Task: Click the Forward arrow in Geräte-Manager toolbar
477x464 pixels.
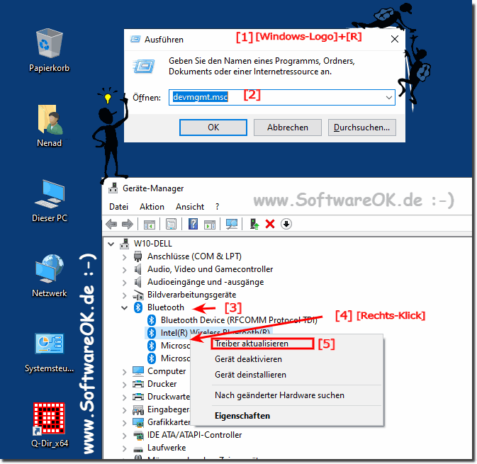Action: click(128, 225)
